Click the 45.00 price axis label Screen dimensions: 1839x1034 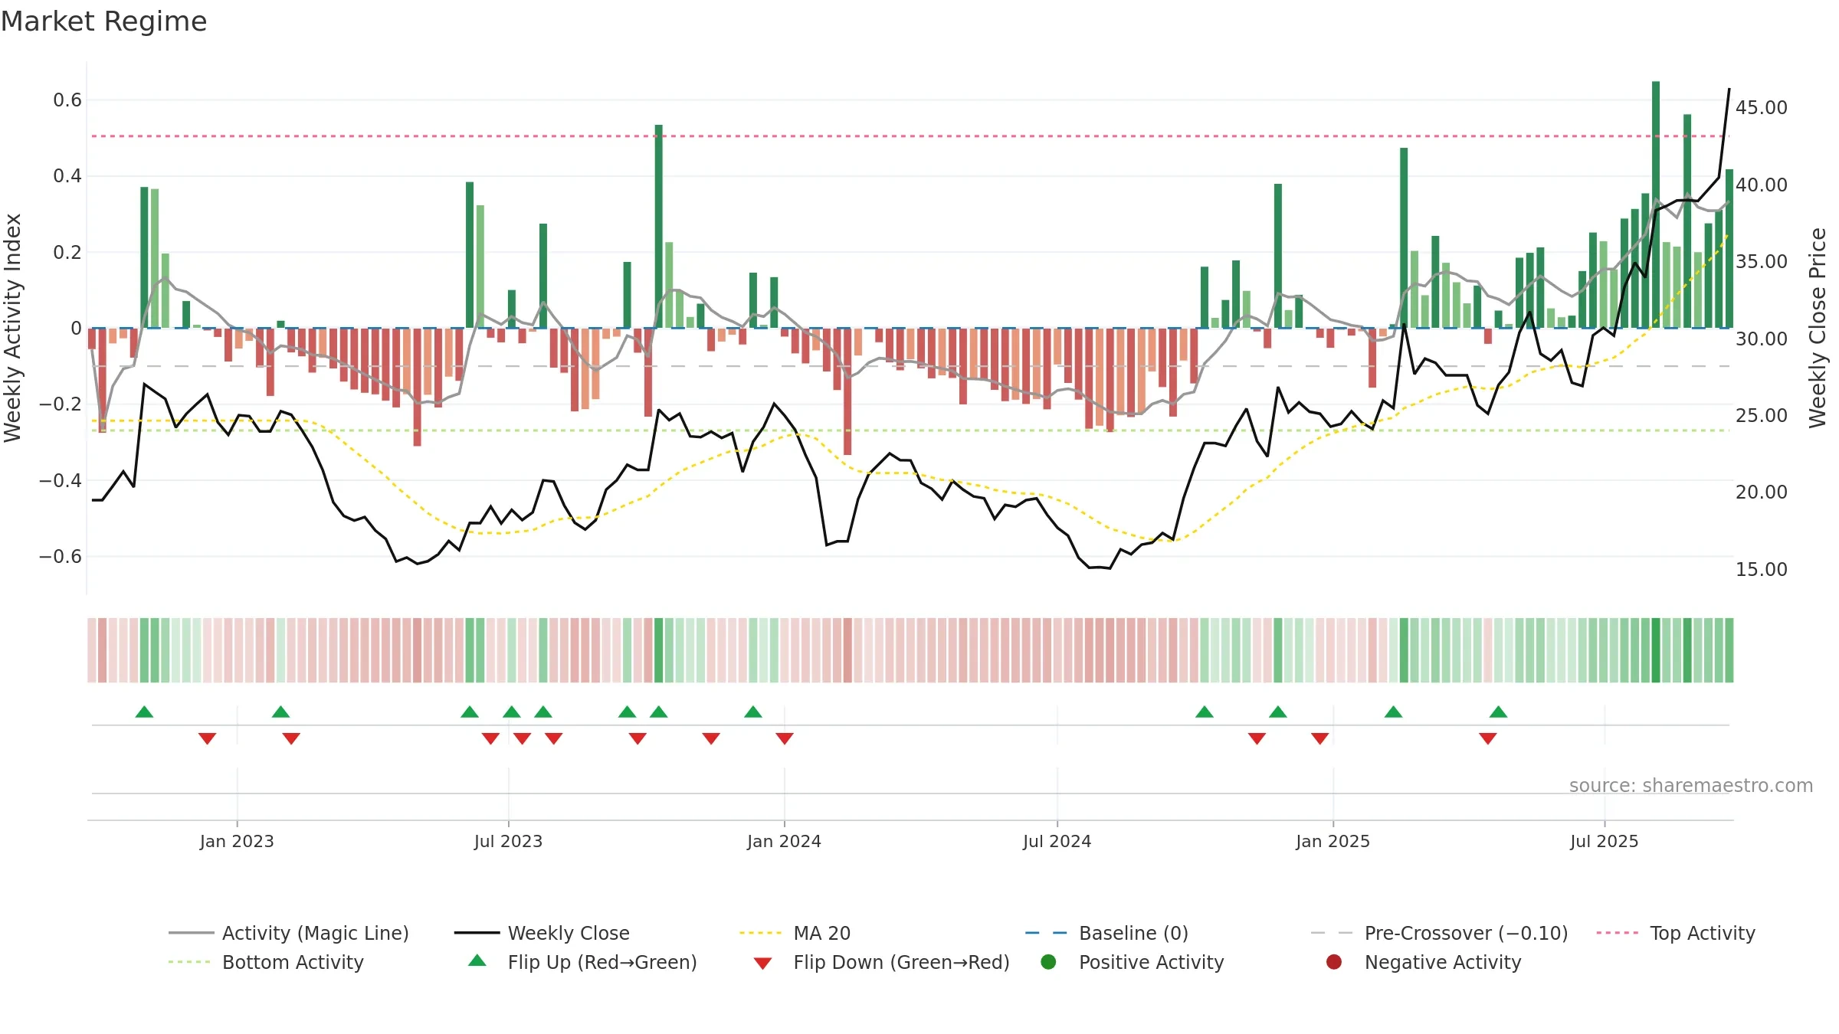(1761, 107)
